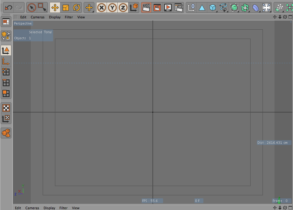Toggle the Z axis lock
The width and height of the screenshot is (293, 210).
pos(123,7)
